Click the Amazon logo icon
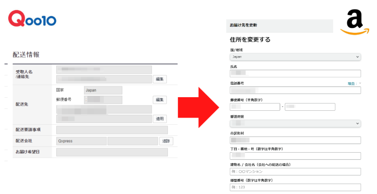This screenshot has width=377, height=194. pos(354,22)
